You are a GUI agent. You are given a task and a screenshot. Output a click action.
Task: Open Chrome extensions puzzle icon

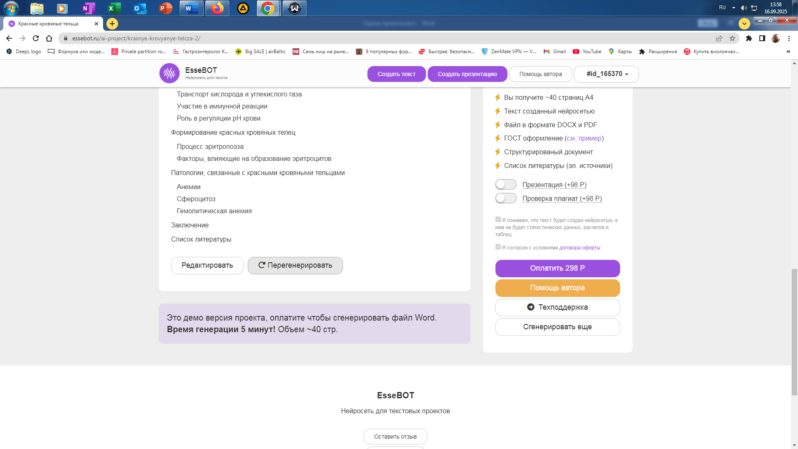click(x=749, y=38)
